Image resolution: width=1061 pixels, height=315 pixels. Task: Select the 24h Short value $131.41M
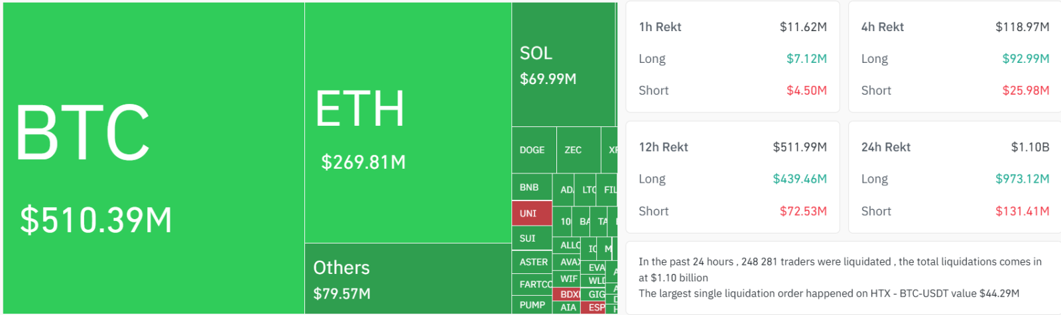click(x=1022, y=212)
